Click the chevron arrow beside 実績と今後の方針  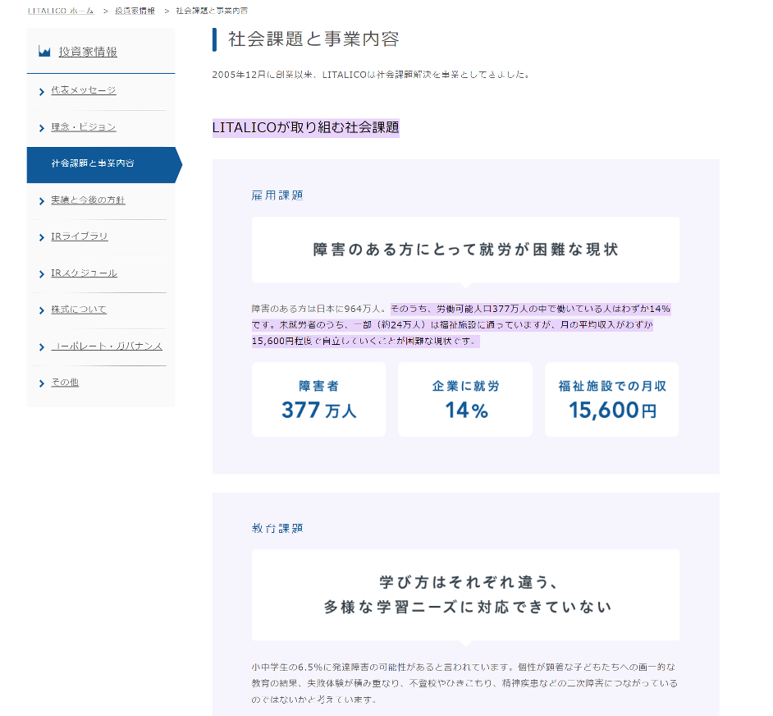[x=41, y=201]
